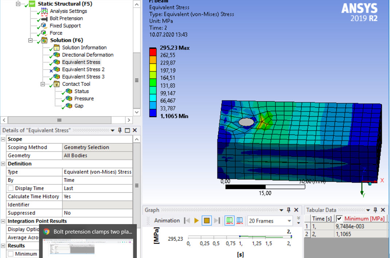The width and height of the screenshot is (390, 258).
Task: Open the Graph panel options menu
Action: tap(281, 210)
